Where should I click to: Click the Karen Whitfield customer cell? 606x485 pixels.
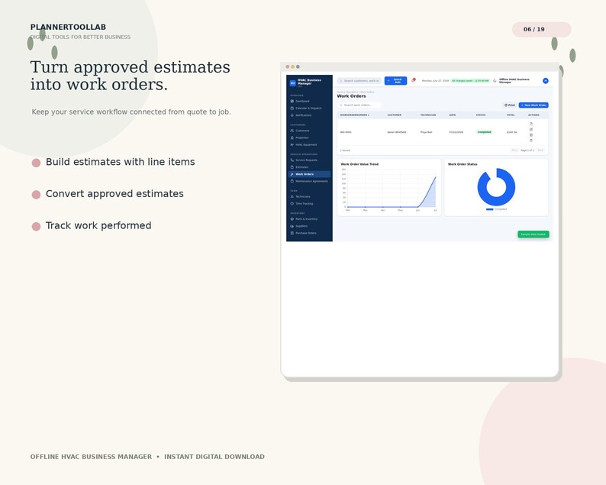397,132
